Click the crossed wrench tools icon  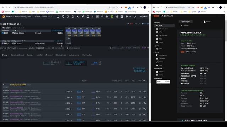click(x=117, y=17)
